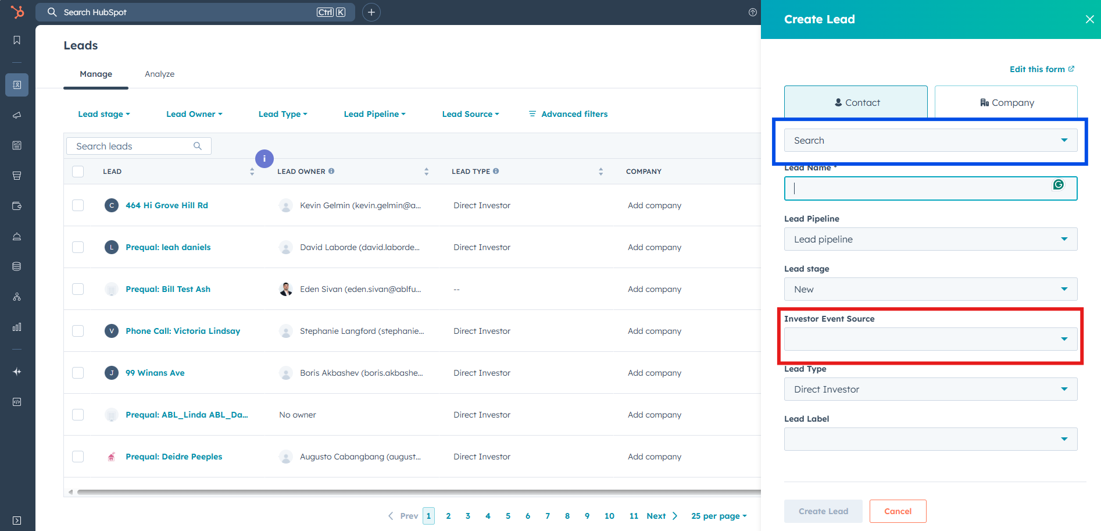1101x531 pixels.
Task: Click the plus icon beside HubSpot search
Action: (x=371, y=12)
